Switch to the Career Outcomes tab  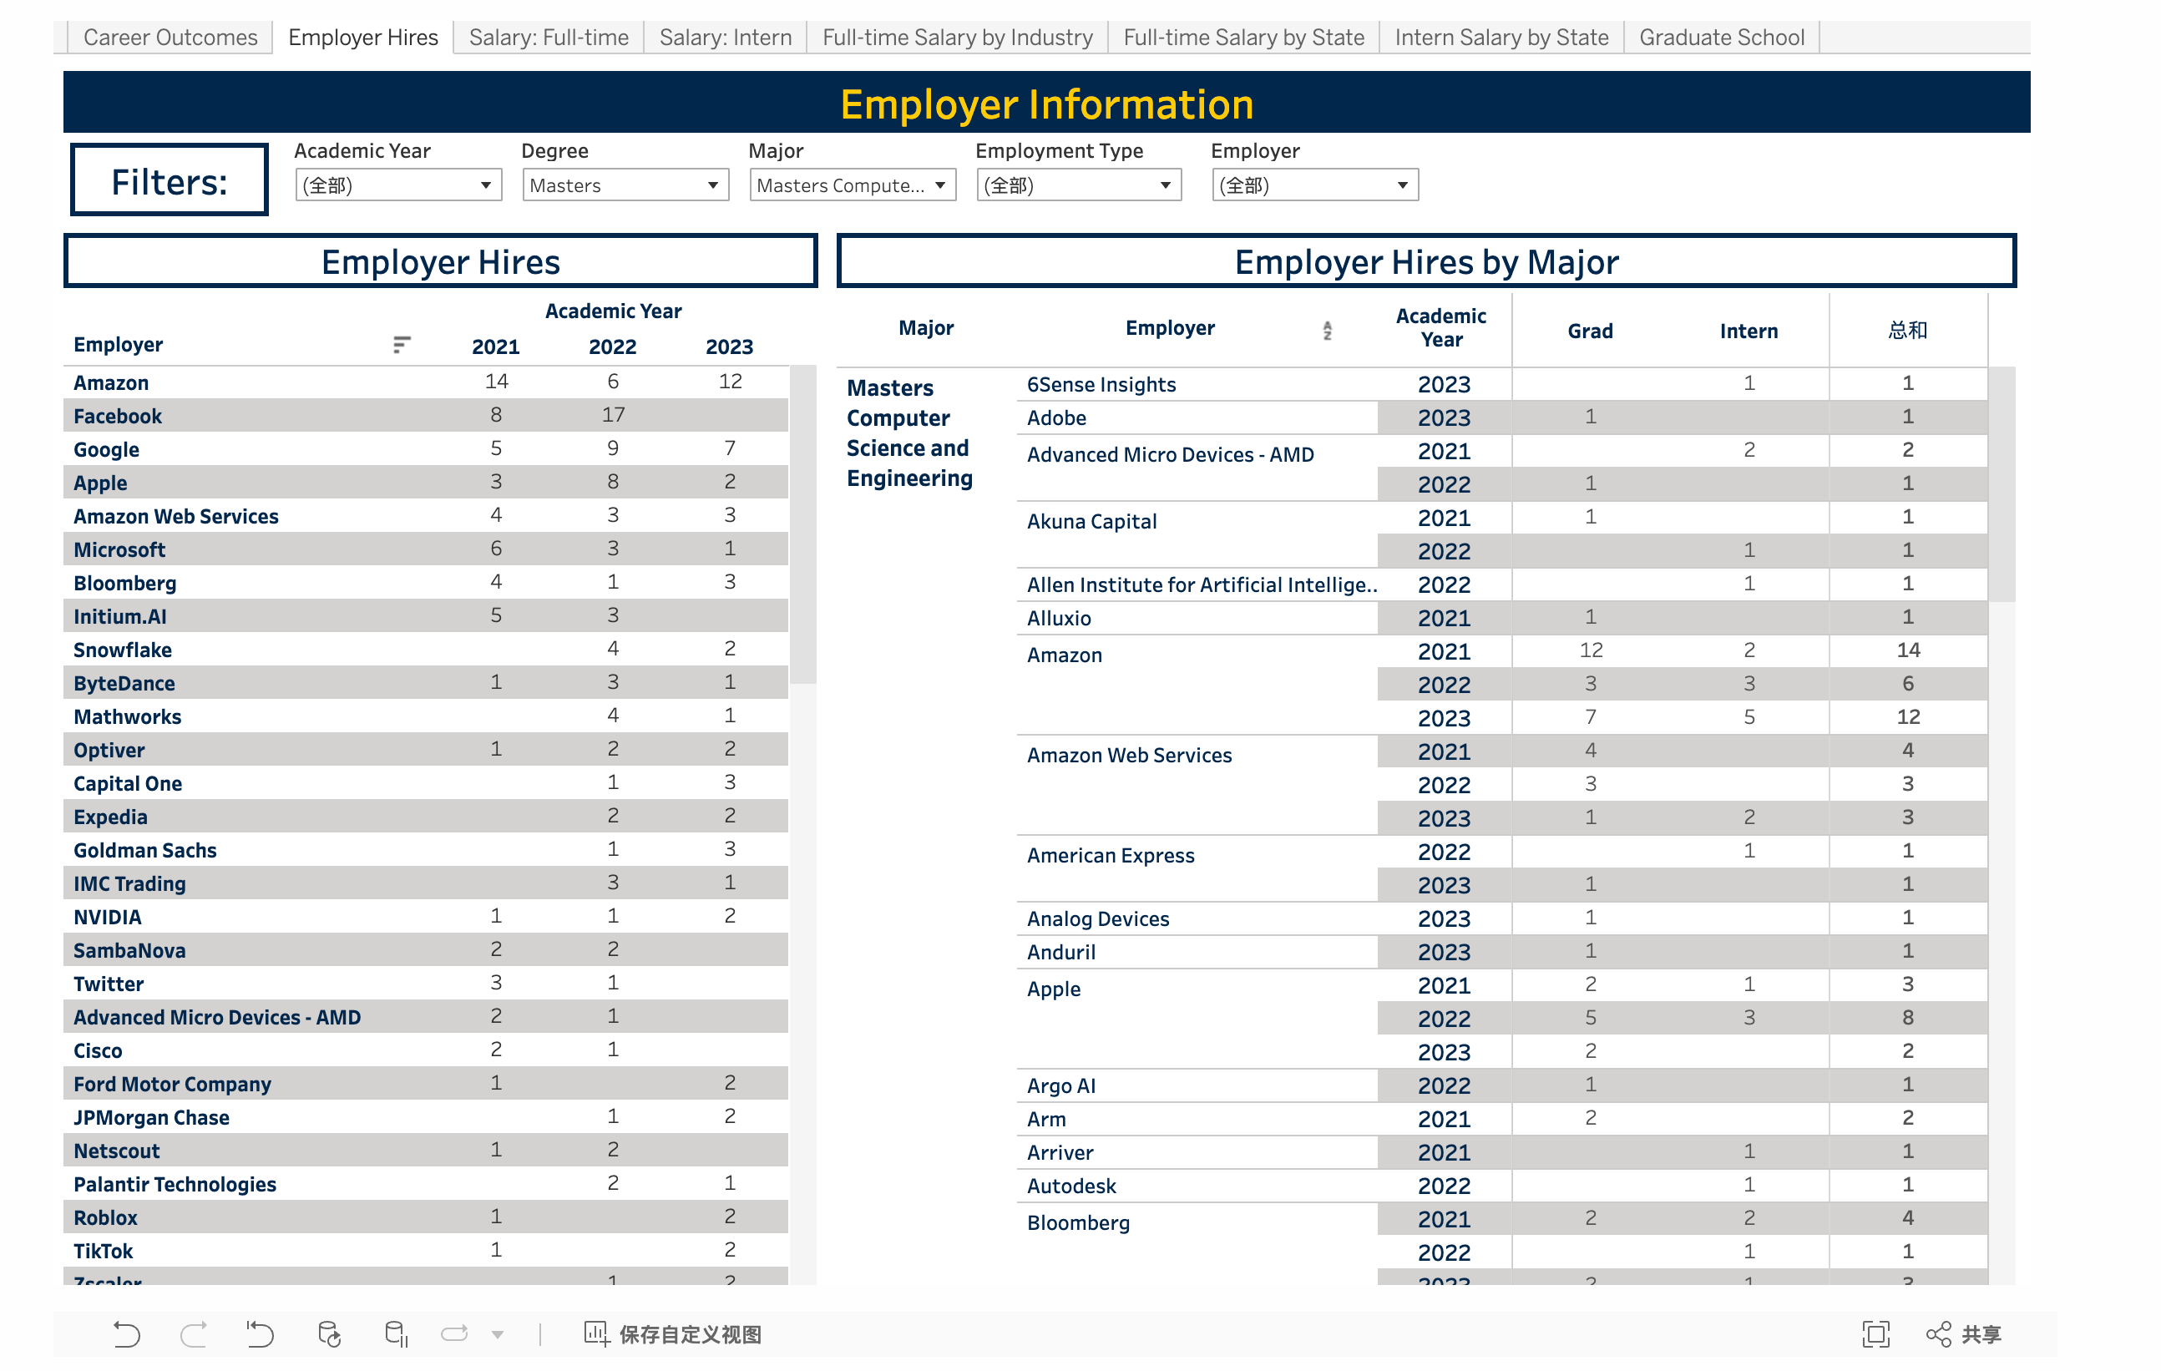tap(170, 38)
